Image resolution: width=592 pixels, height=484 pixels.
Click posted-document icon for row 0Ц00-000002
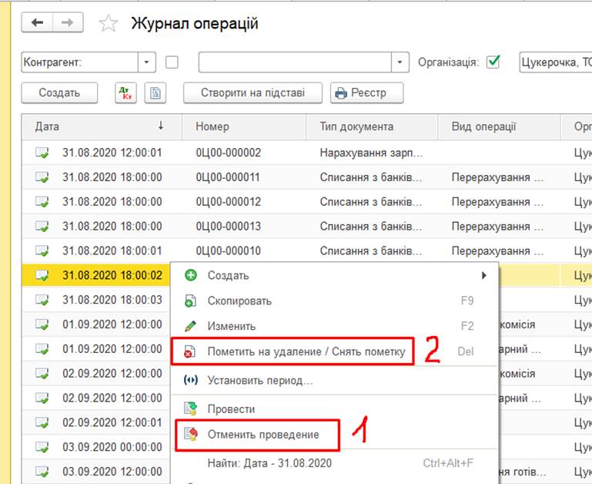(42, 153)
